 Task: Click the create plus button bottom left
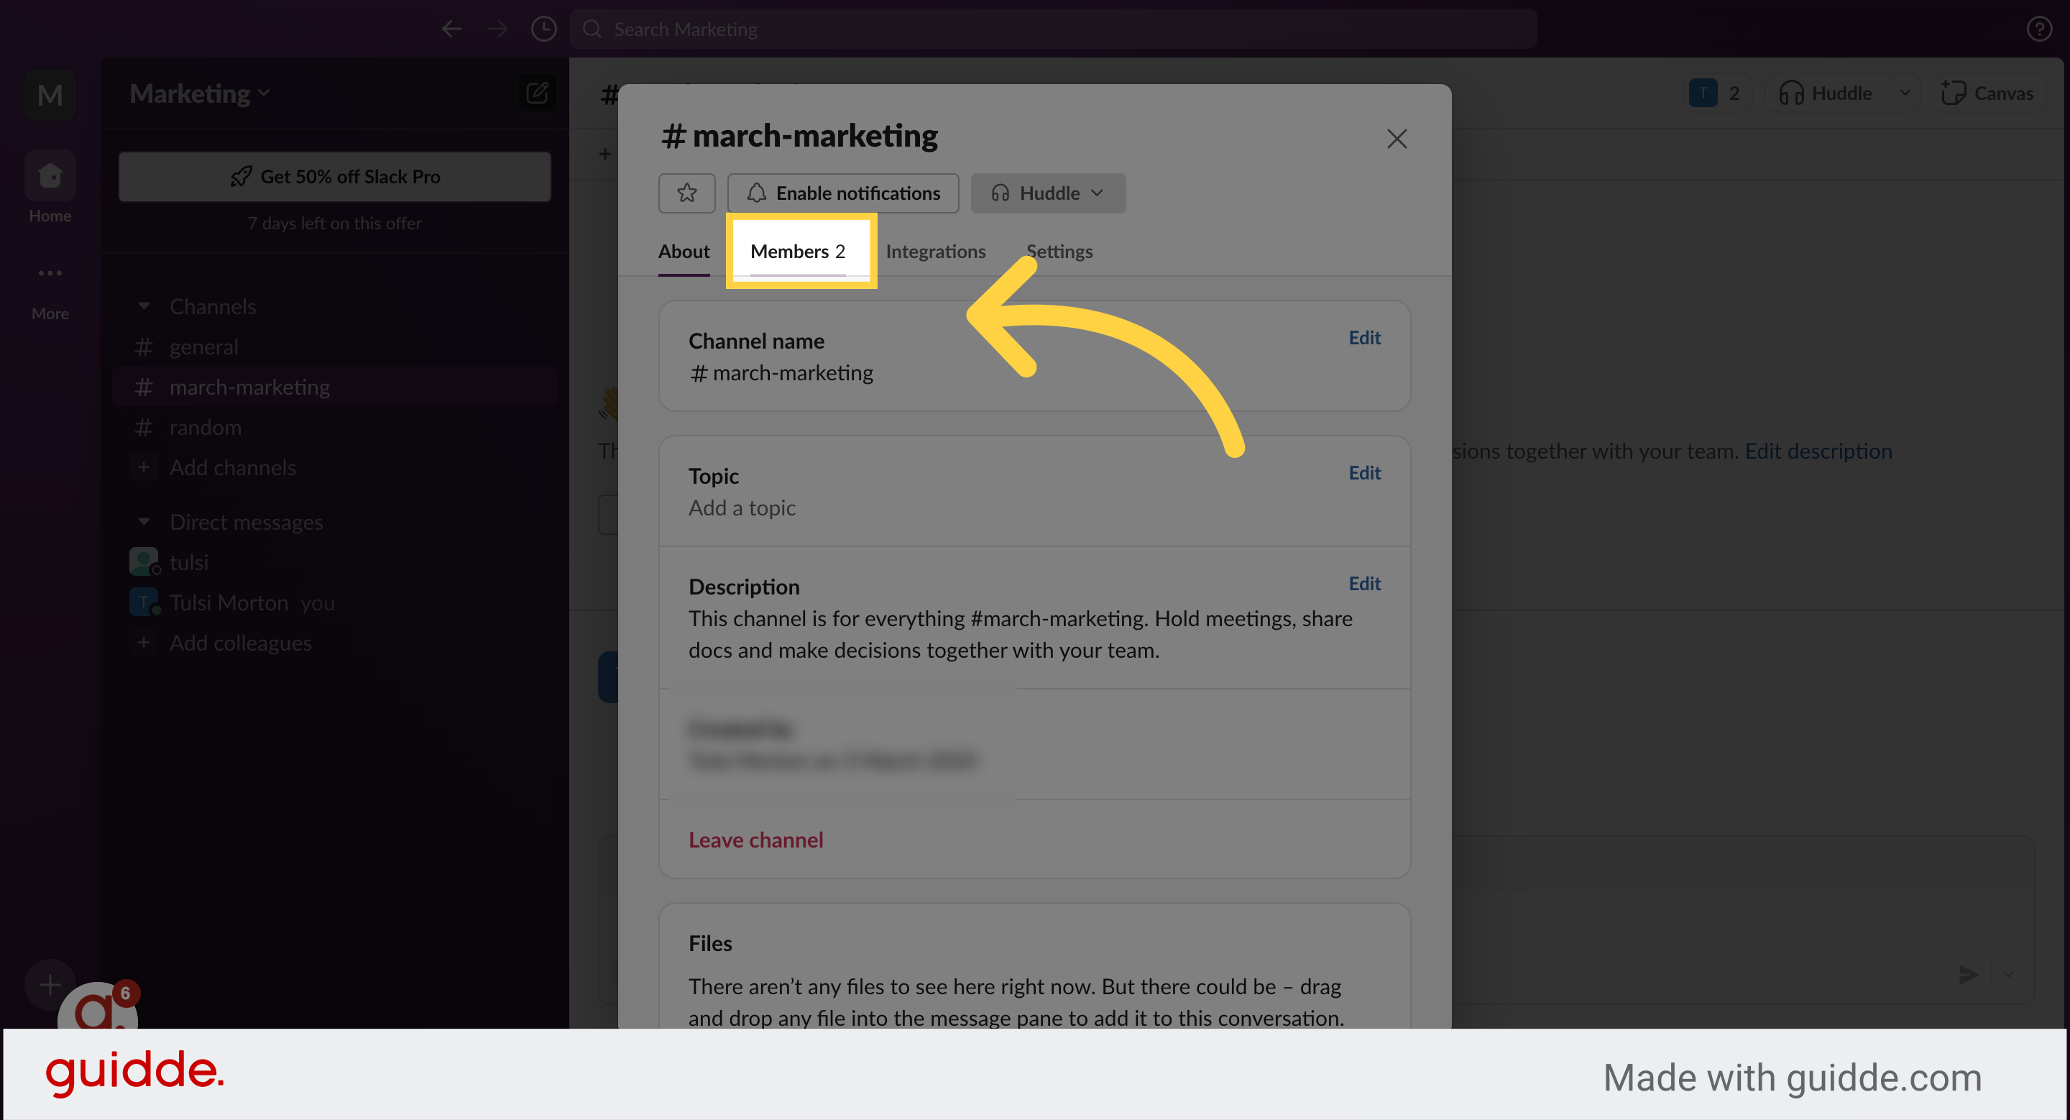coord(49,984)
